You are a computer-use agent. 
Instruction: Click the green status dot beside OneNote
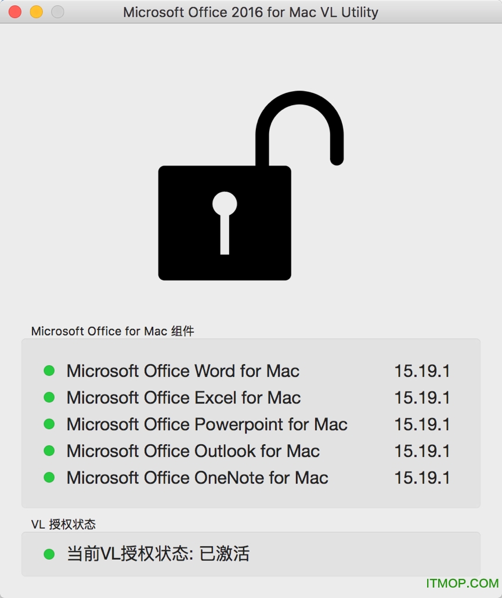point(49,477)
